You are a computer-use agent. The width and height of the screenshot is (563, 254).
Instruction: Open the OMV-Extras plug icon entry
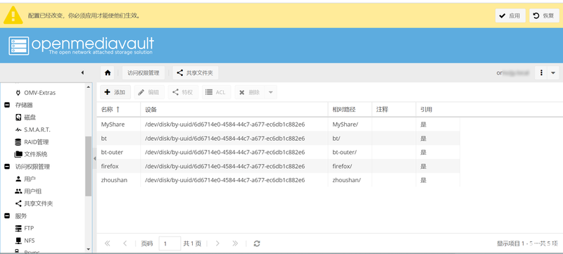(x=36, y=93)
